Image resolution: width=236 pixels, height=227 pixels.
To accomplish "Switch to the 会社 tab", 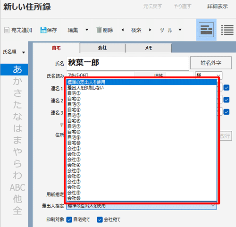I will (x=102, y=48).
